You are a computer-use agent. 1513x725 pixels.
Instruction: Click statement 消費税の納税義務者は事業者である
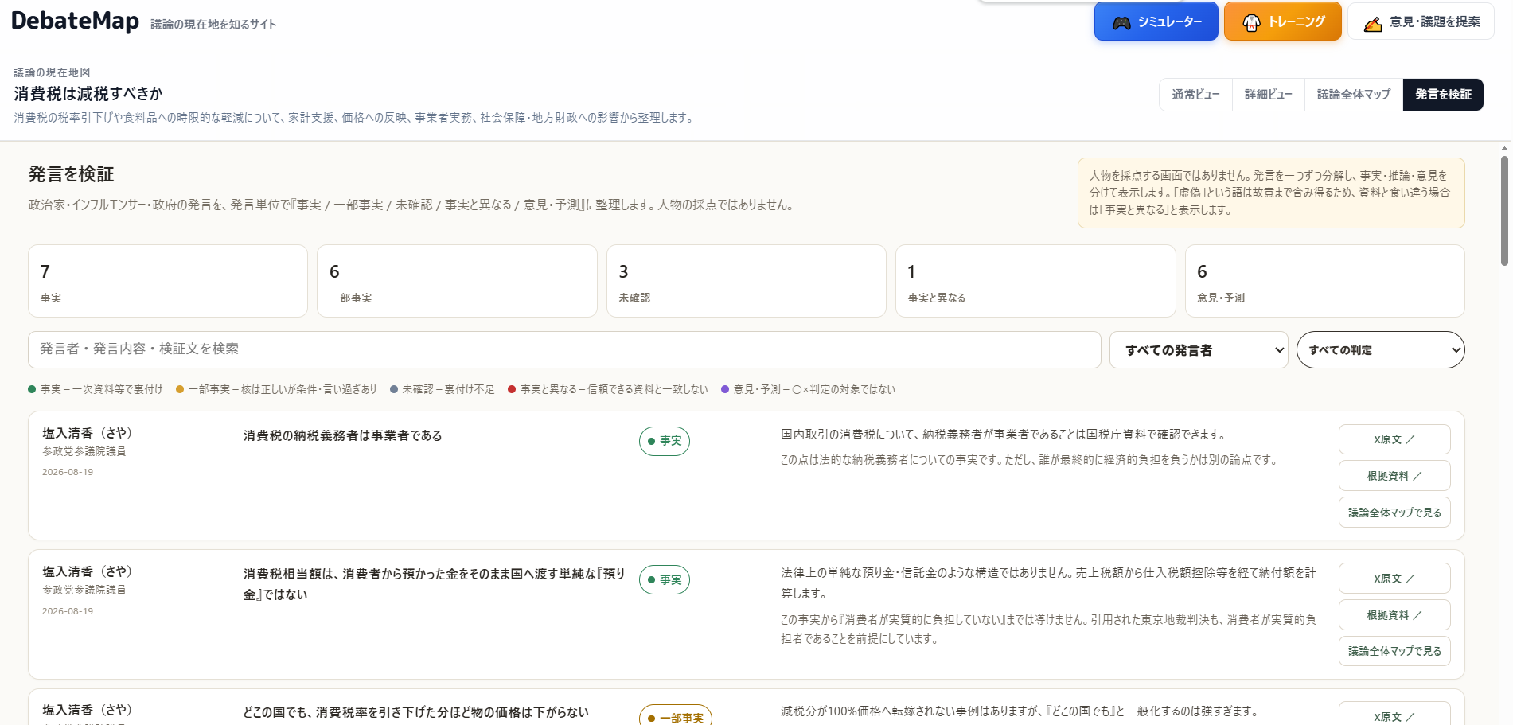click(343, 435)
